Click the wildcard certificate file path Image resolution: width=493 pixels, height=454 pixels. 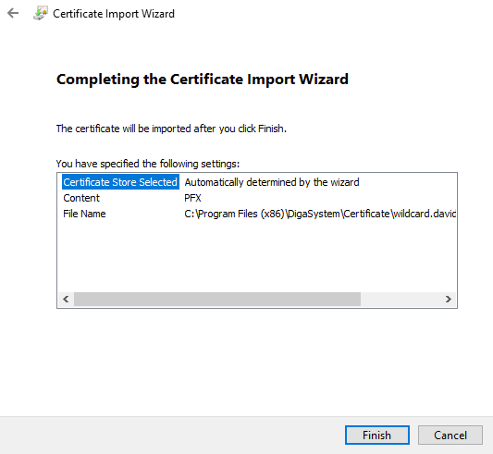(x=320, y=214)
